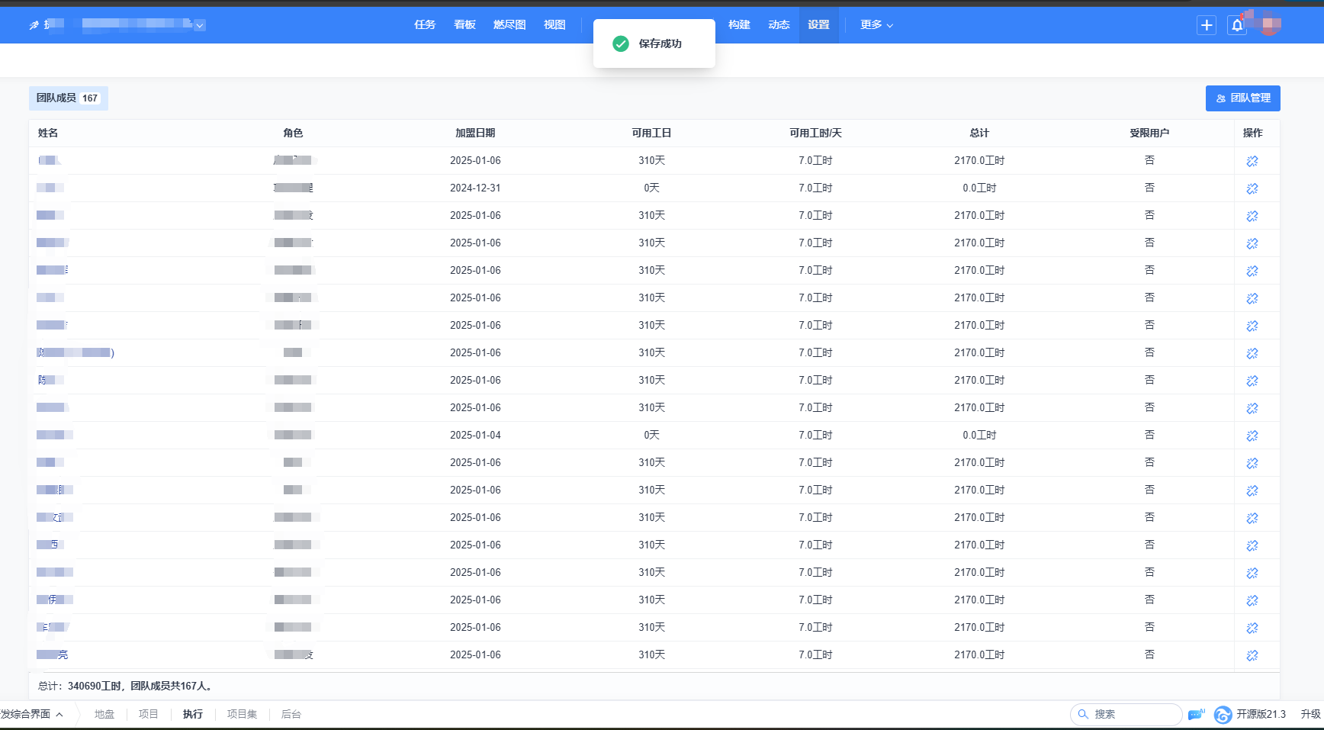
Task: Go to the 任务 tab
Action: pyautogui.click(x=425, y=25)
